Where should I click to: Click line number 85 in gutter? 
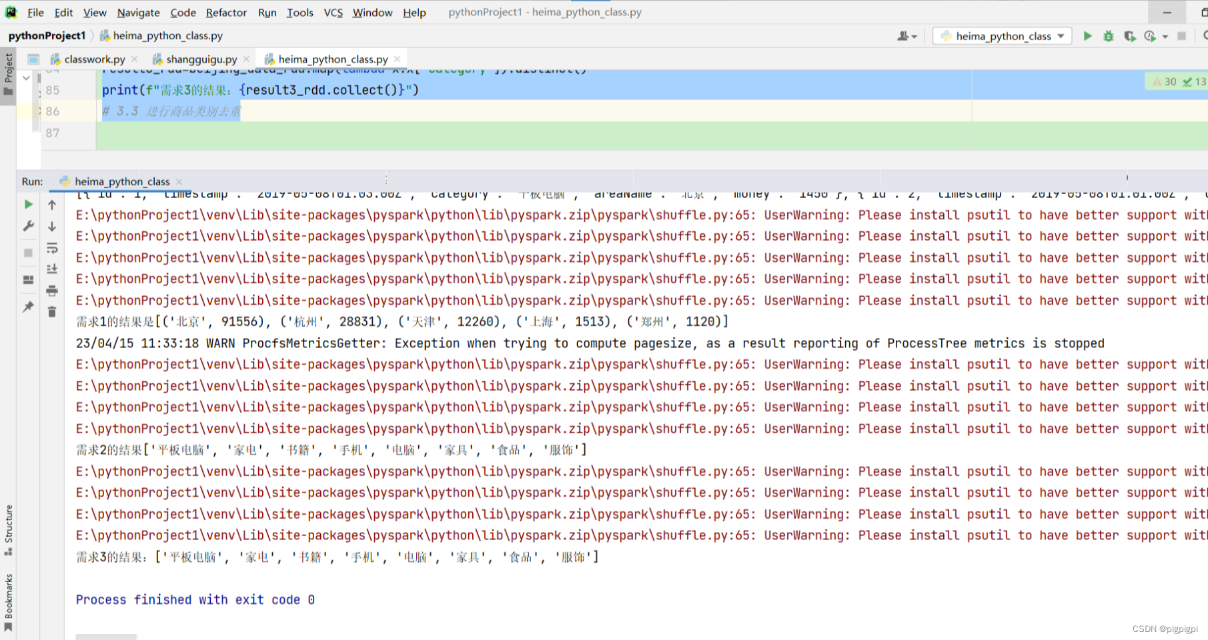53,90
